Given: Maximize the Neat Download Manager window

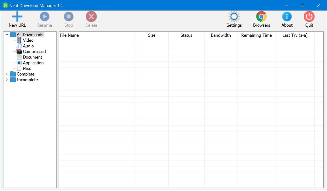Looking at the screenshot, I should click(302, 5).
